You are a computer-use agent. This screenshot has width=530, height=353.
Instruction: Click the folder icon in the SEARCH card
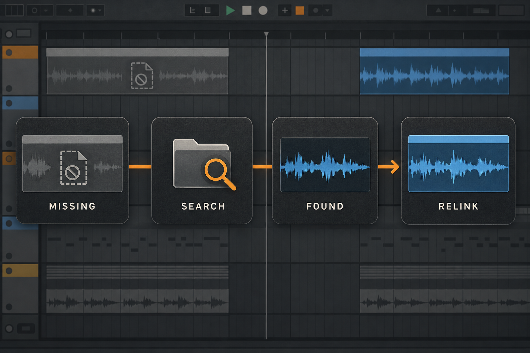[202, 164]
